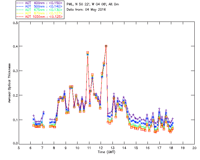This screenshot has width=200, height=160.
Task: Click the 0.1 y-axis tick label
Action: [x=15, y=120]
